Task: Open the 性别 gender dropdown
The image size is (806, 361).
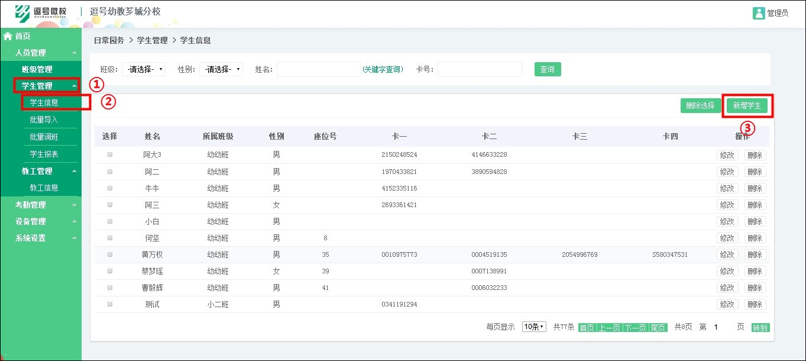Action: [x=221, y=69]
